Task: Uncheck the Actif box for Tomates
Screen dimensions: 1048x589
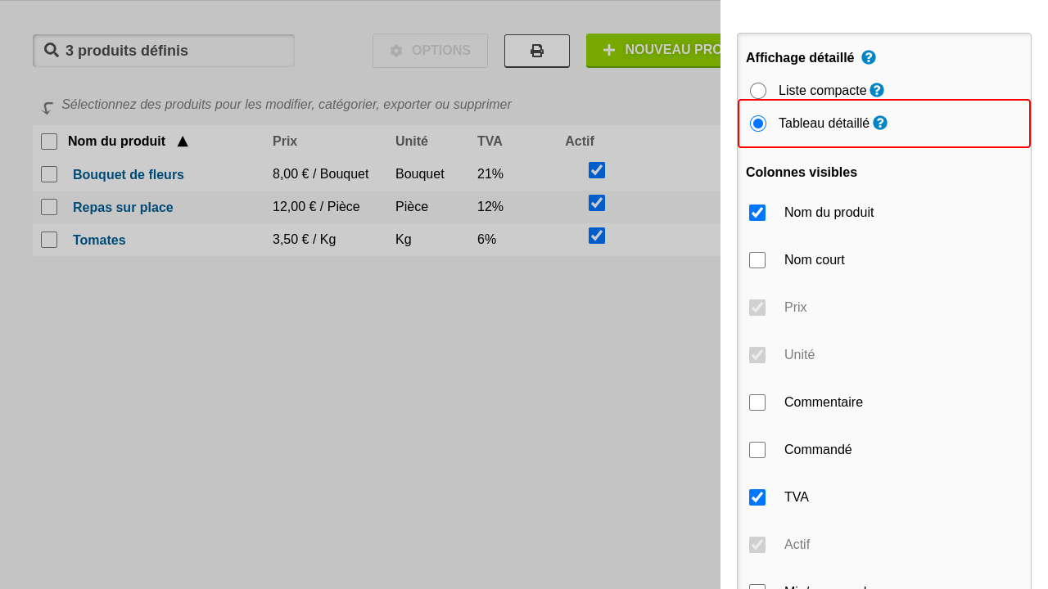Action: 597,236
